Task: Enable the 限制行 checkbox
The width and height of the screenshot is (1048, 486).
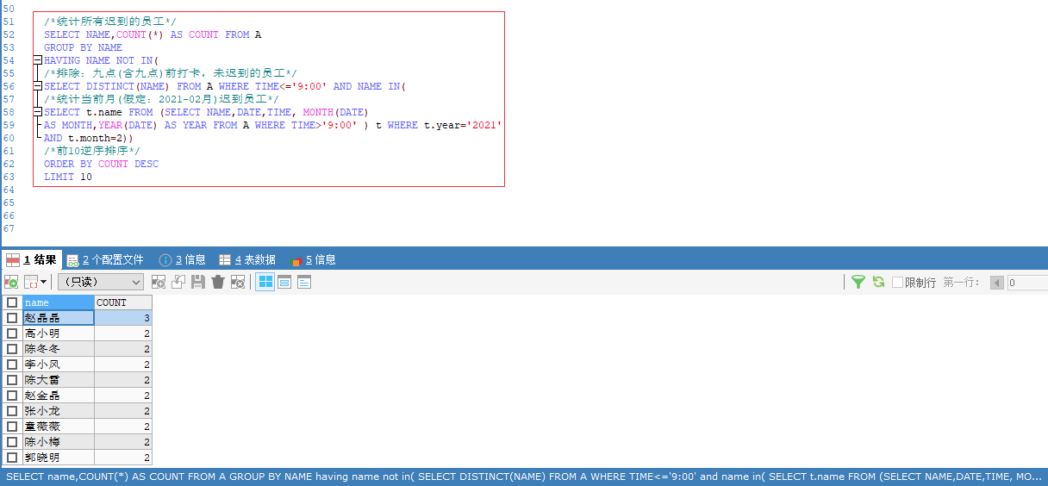Action: point(897,282)
